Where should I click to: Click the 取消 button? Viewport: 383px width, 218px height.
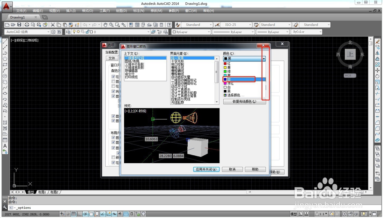click(x=232, y=169)
